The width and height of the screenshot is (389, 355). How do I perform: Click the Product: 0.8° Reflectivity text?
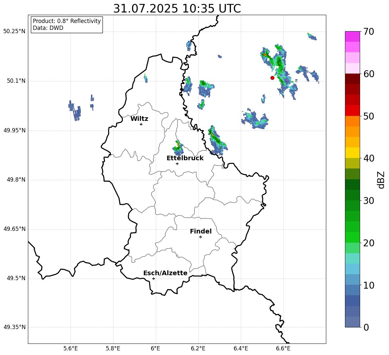67,21
